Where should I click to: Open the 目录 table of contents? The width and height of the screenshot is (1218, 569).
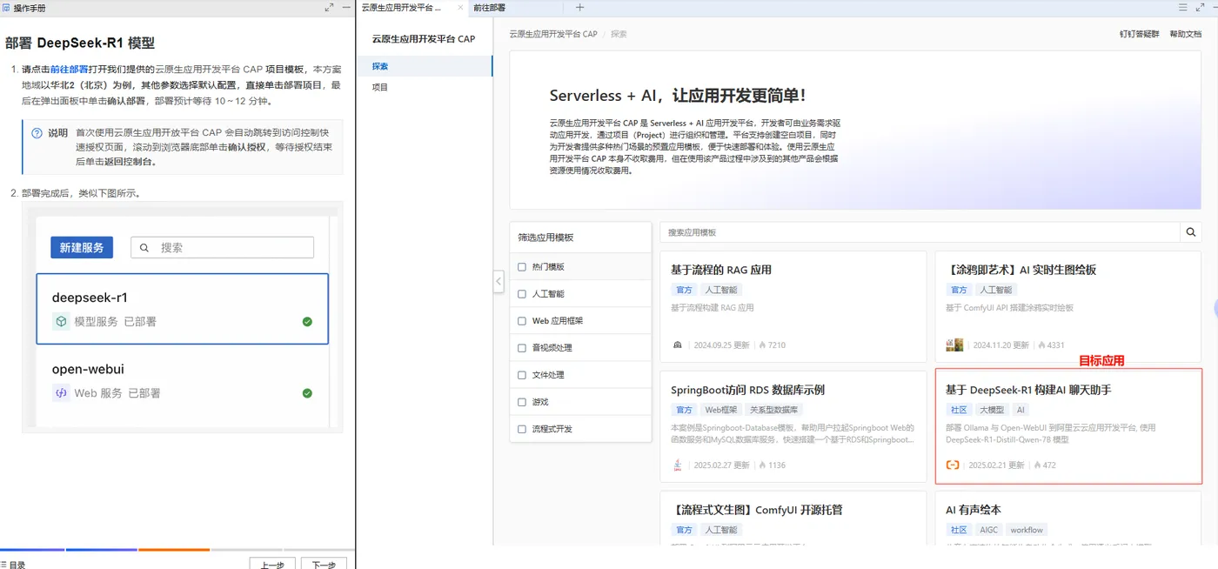[x=13, y=564]
